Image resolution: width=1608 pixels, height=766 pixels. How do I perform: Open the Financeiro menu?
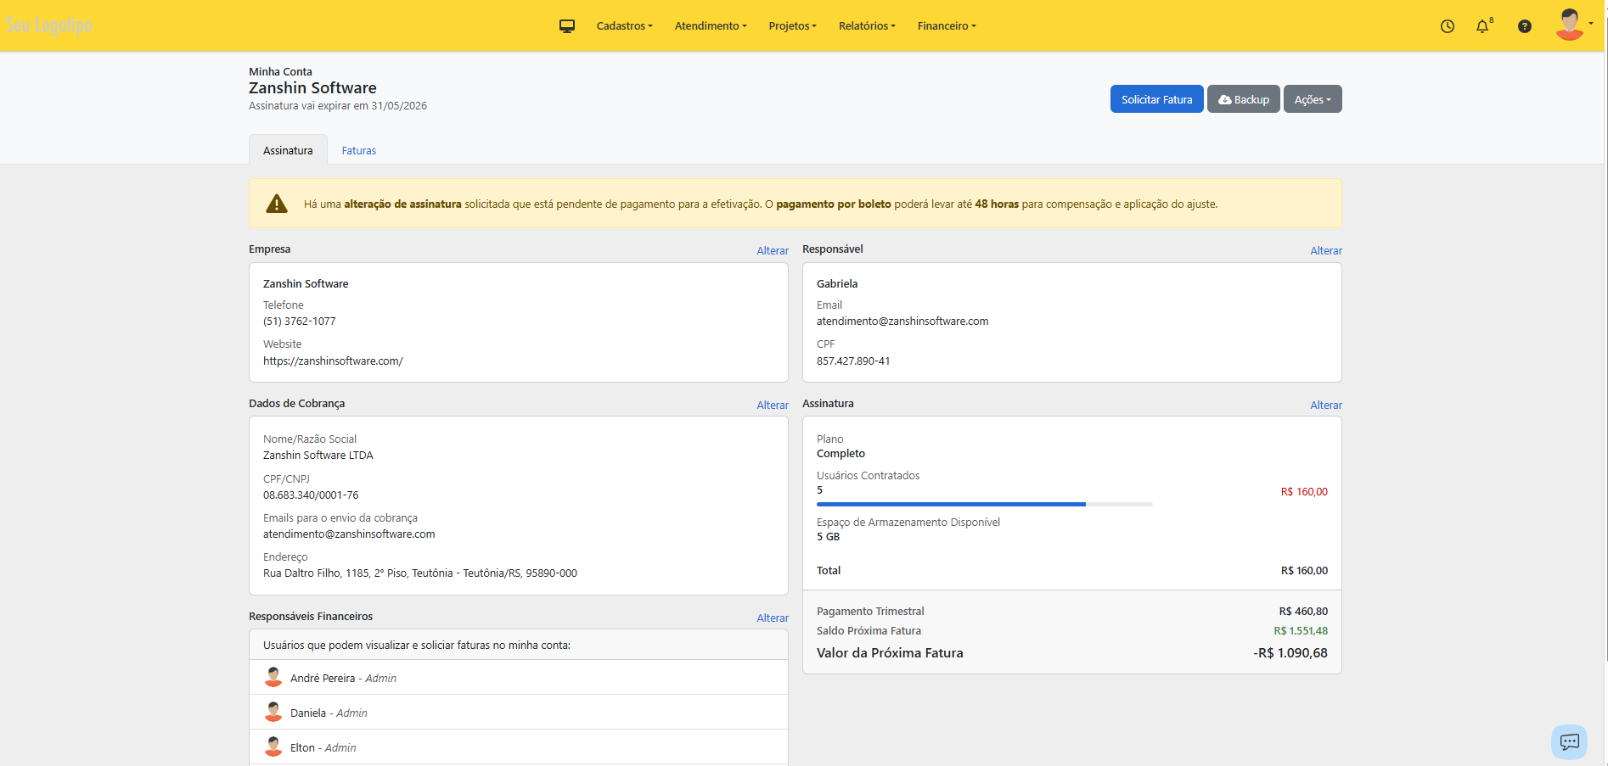(946, 26)
